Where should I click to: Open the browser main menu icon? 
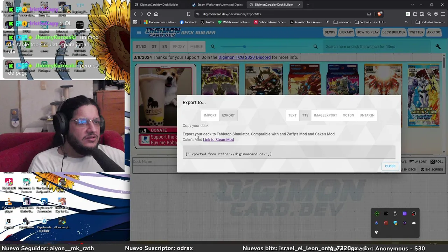point(443,14)
